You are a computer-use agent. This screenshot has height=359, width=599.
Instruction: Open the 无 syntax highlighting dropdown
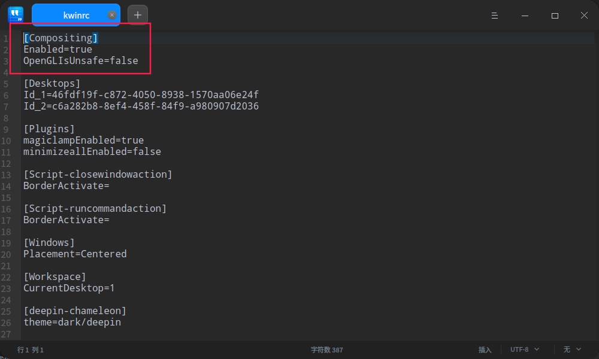click(x=567, y=349)
